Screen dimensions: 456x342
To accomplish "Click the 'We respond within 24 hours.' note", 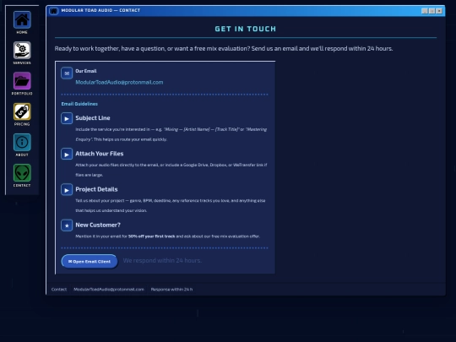I will point(162,261).
